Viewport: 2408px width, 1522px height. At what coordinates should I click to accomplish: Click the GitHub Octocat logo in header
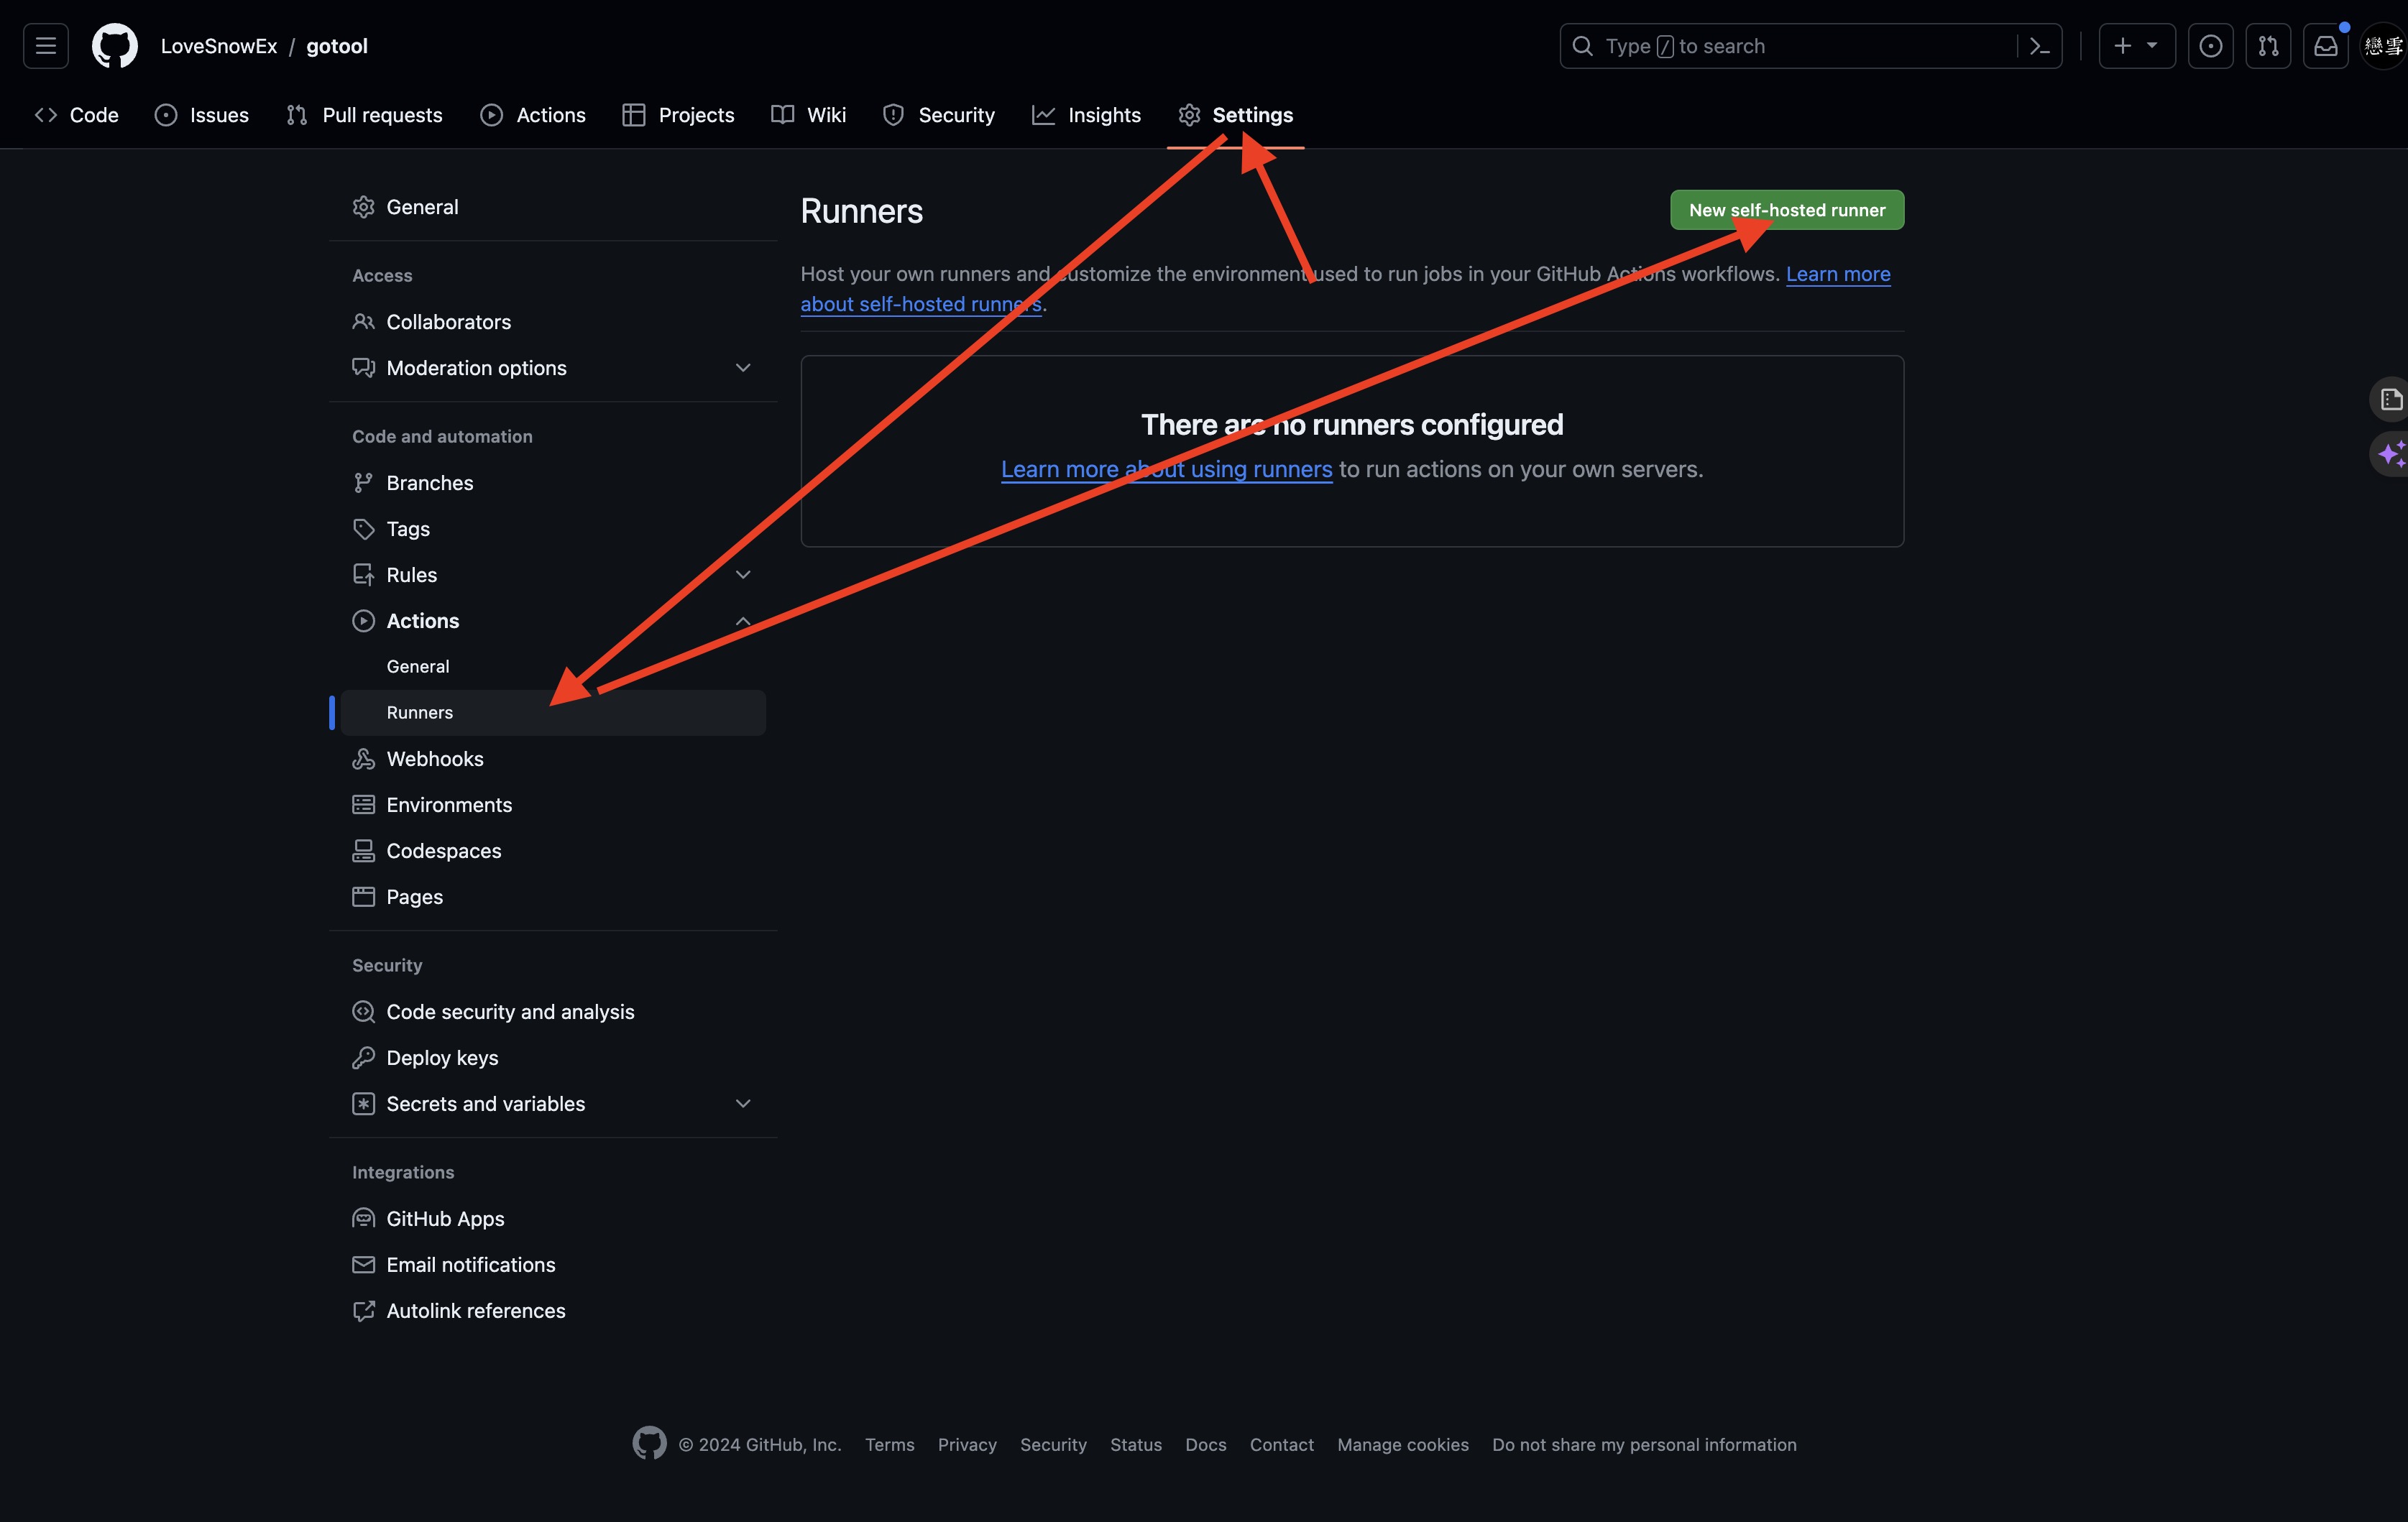(x=115, y=46)
